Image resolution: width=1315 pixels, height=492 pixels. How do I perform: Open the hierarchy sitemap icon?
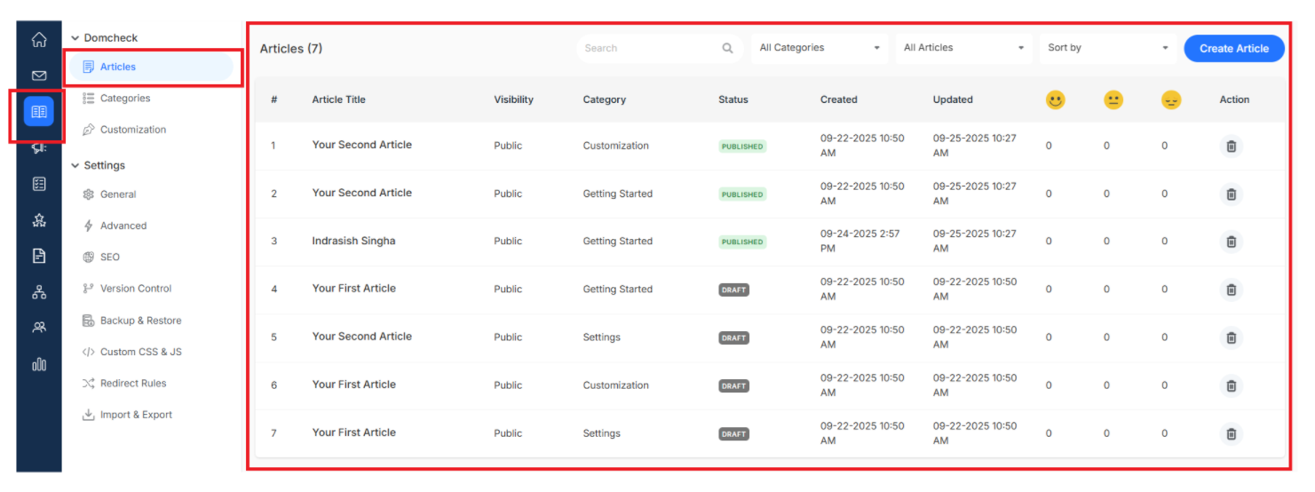39,292
